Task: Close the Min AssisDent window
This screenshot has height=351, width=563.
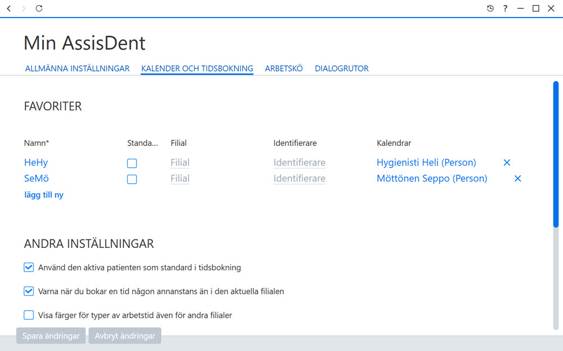Action: (551, 8)
